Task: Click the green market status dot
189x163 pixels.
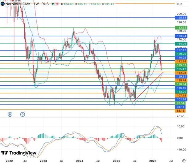Action: [53, 4]
